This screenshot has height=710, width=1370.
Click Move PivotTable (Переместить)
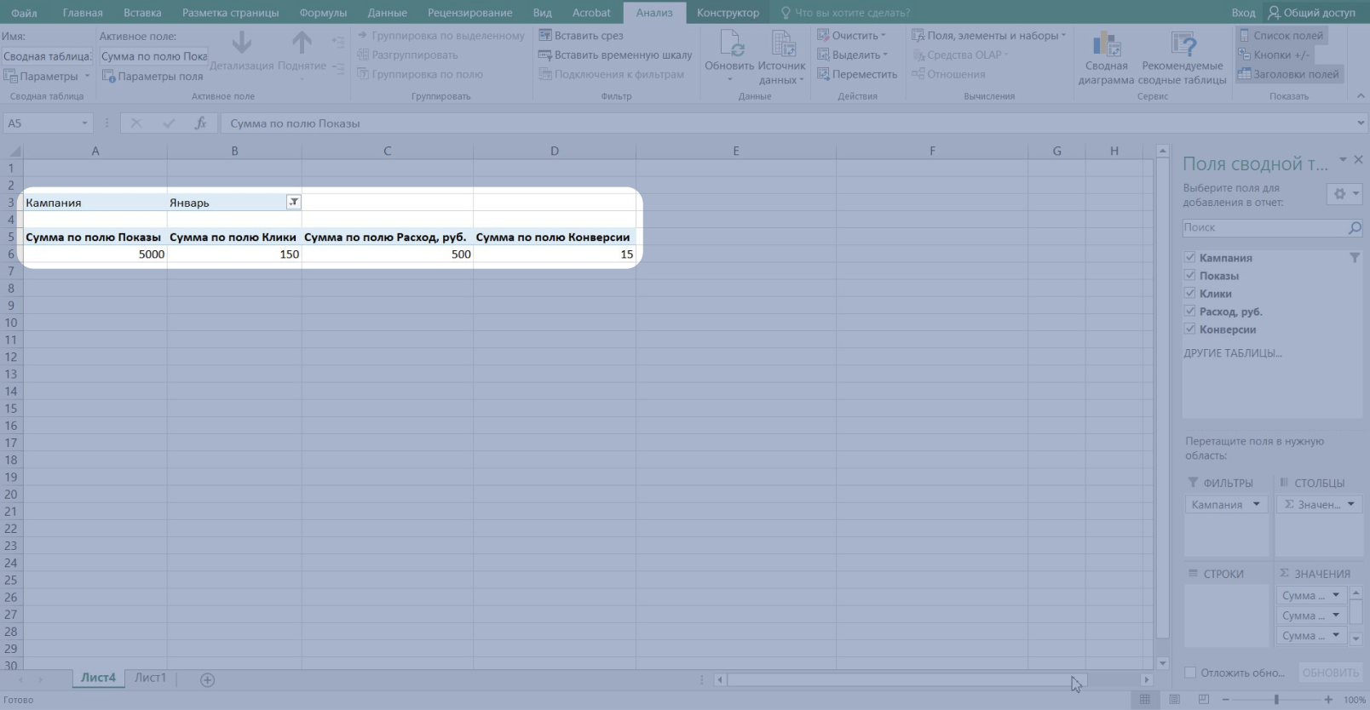click(x=857, y=75)
